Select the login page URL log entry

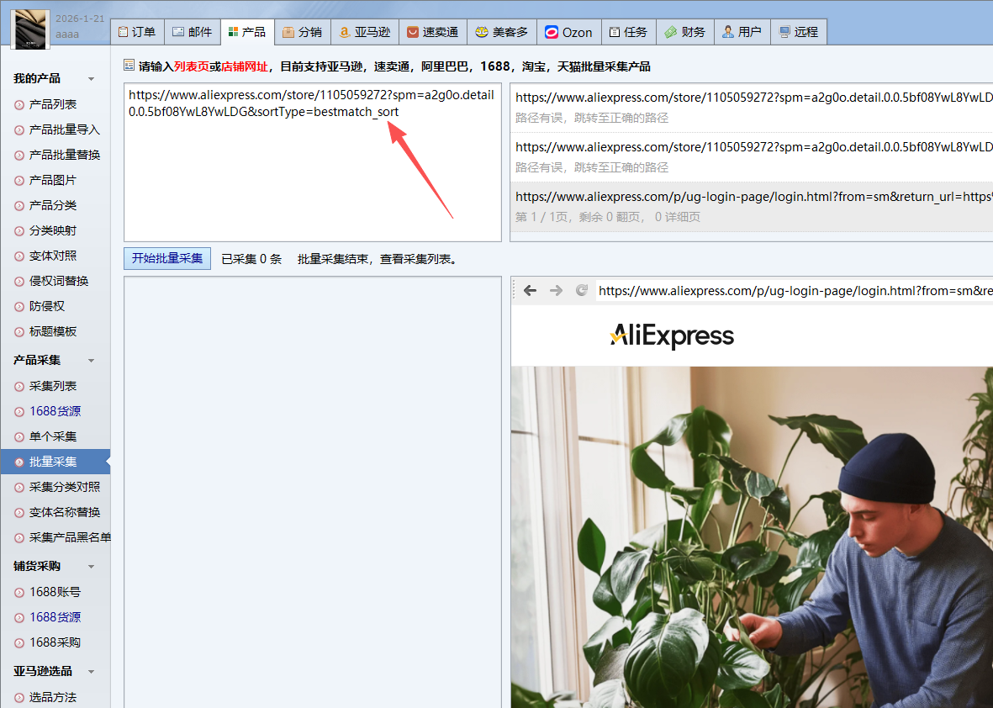(x=751, y=206)
